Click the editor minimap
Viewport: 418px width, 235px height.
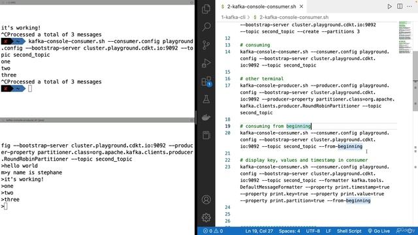tap(405, 37)
